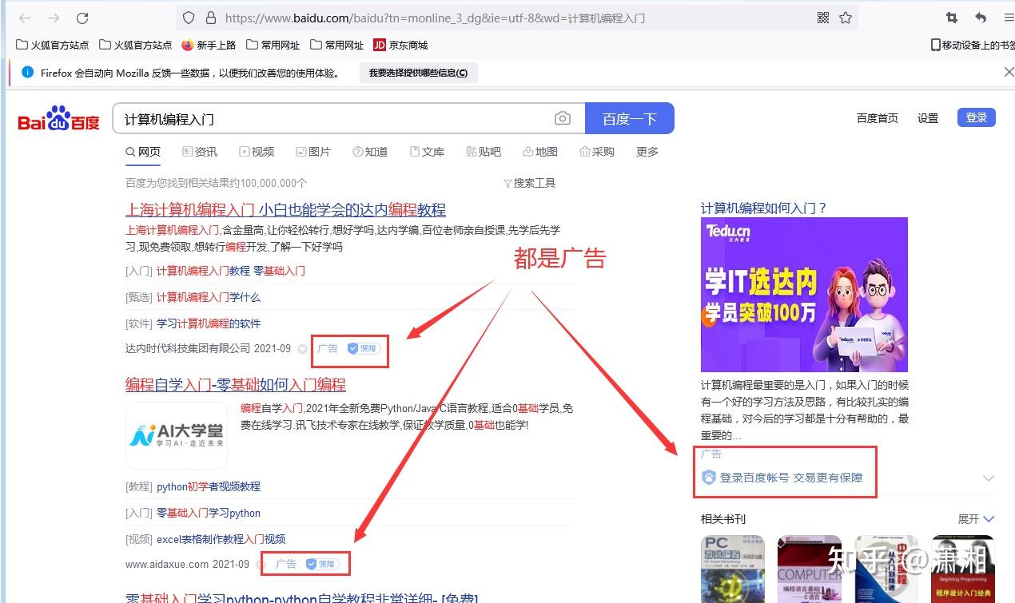Click the screenshot crop icon in toolbar

951,18
